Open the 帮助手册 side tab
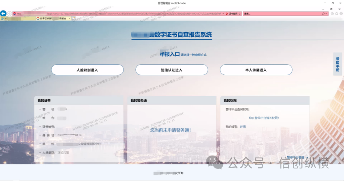The width and height of the screenshot is (344, 181). (x=338, y=64)
